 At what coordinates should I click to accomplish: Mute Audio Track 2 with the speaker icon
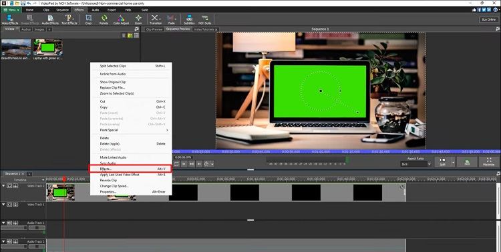click(x=9, y=242)
